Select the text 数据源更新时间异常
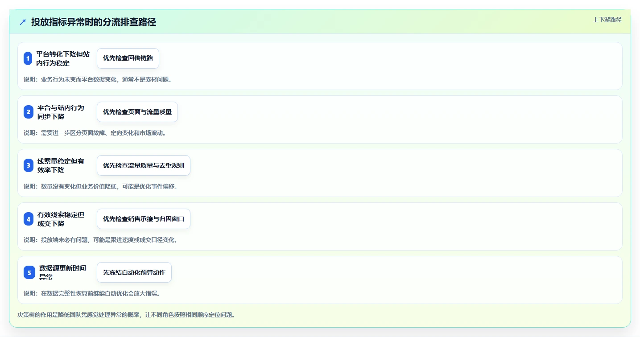 tap(62, 272)
